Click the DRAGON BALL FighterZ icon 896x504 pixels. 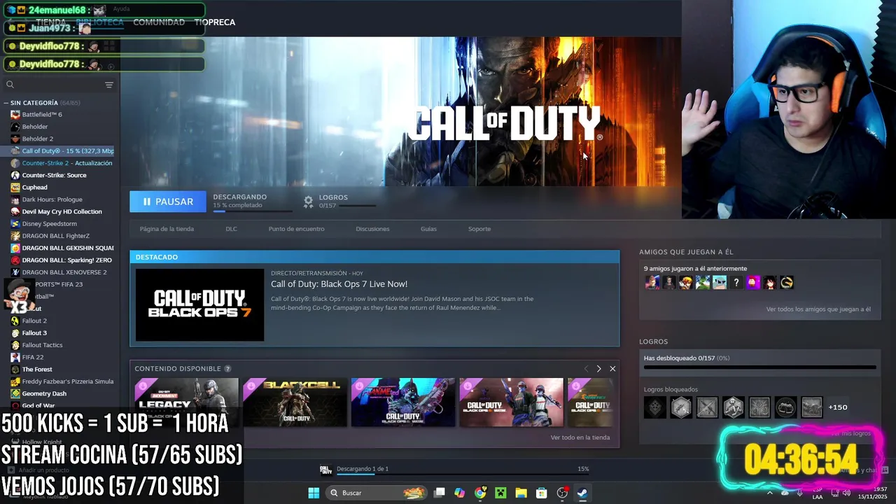[x=15, y=236]
